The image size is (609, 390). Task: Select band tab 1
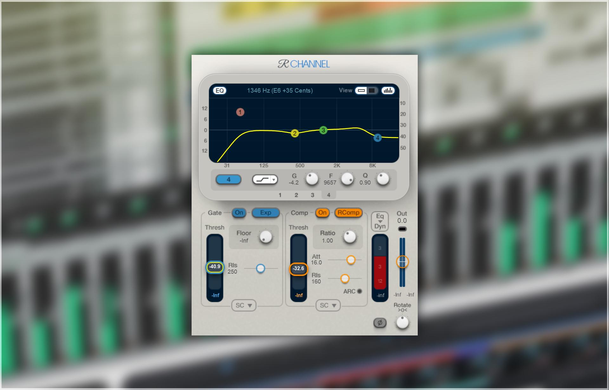pos(280,195)
